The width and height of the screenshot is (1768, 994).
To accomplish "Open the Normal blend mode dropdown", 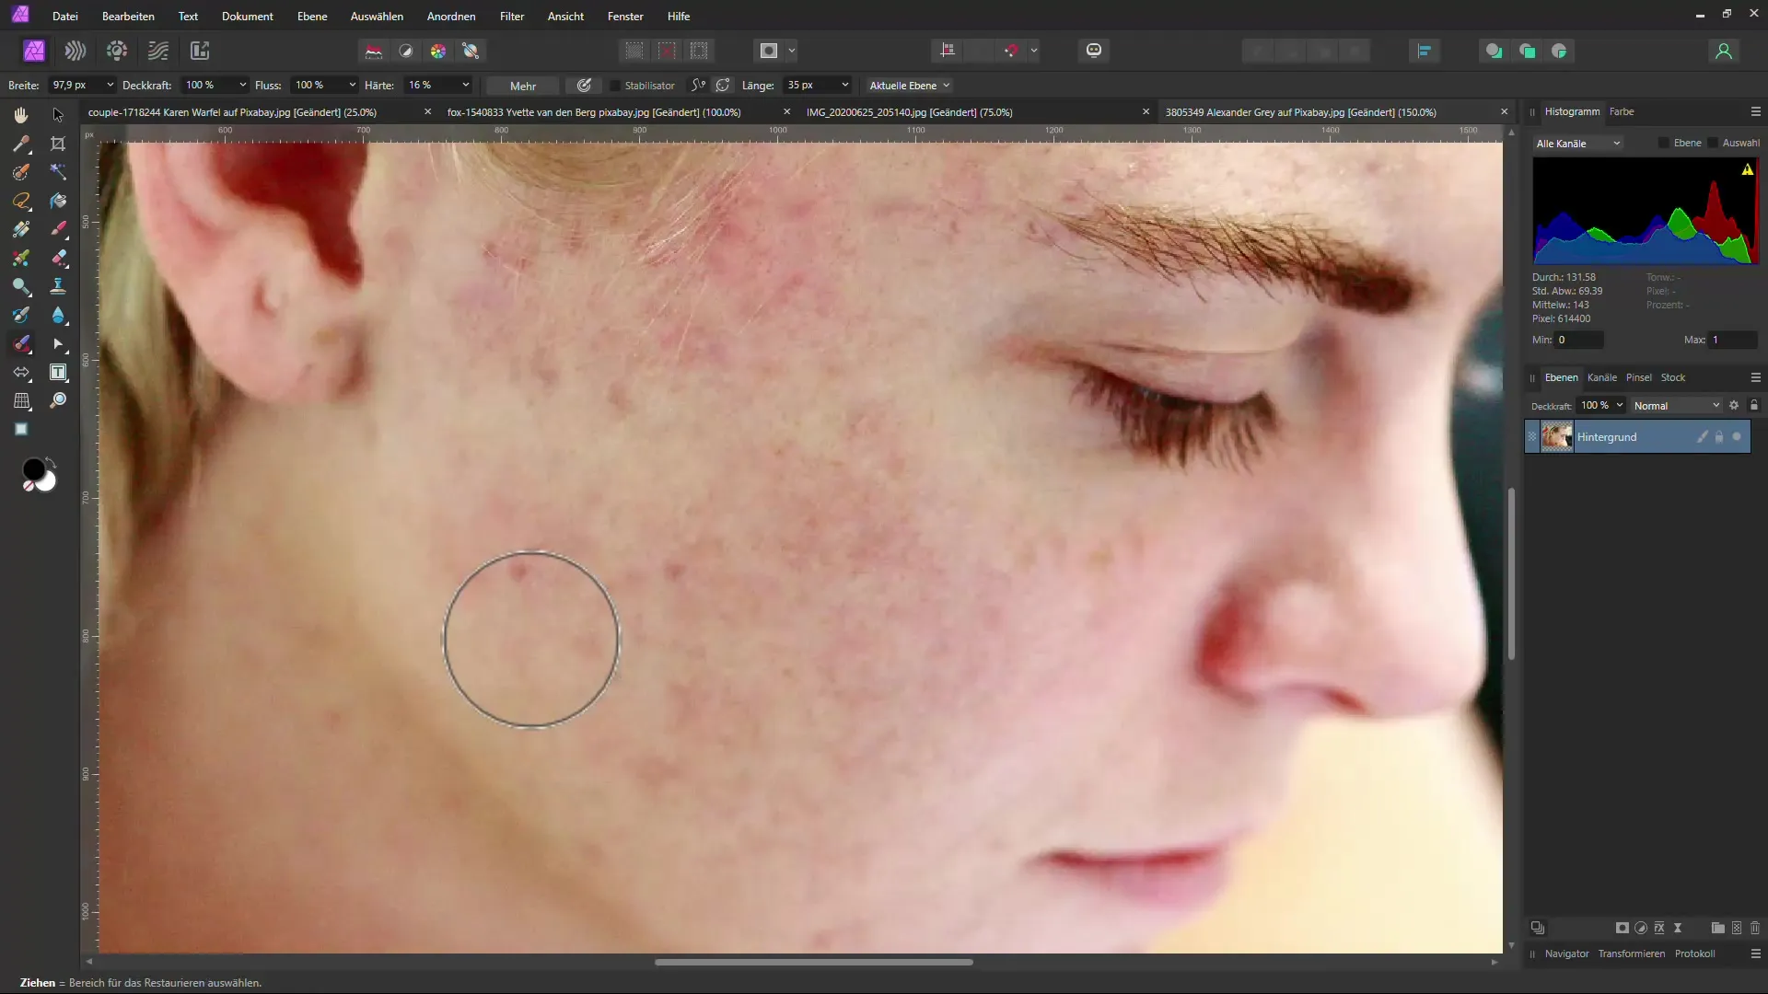I will coord(1676,406).
